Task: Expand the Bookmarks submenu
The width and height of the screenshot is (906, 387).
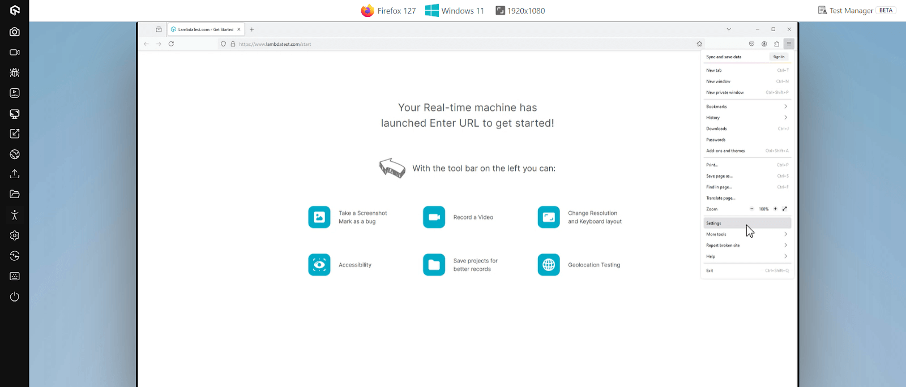Action: [747, 106]
